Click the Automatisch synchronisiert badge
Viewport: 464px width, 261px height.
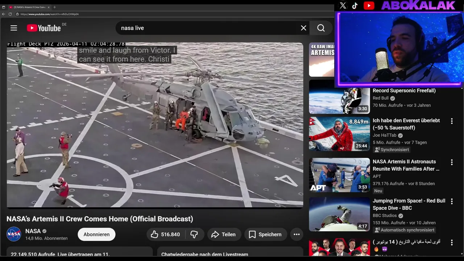click(404, 230)
